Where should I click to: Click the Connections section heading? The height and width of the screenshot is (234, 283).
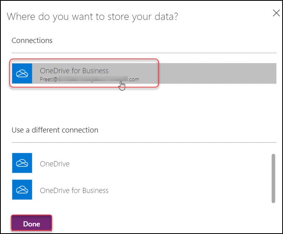[x=32, y=41]
